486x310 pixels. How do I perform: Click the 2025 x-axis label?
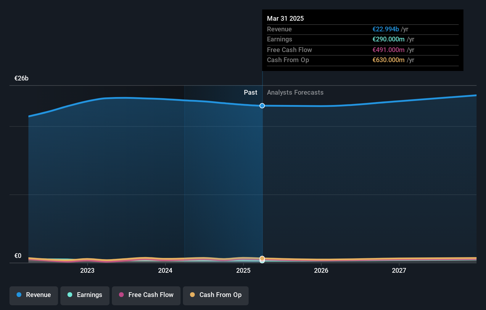click(243, 270)
